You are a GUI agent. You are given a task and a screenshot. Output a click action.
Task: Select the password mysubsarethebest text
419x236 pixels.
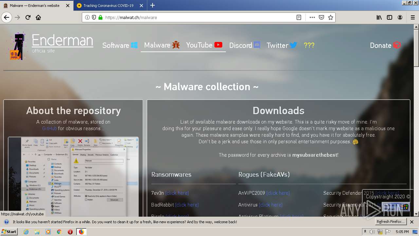(315, 155)
